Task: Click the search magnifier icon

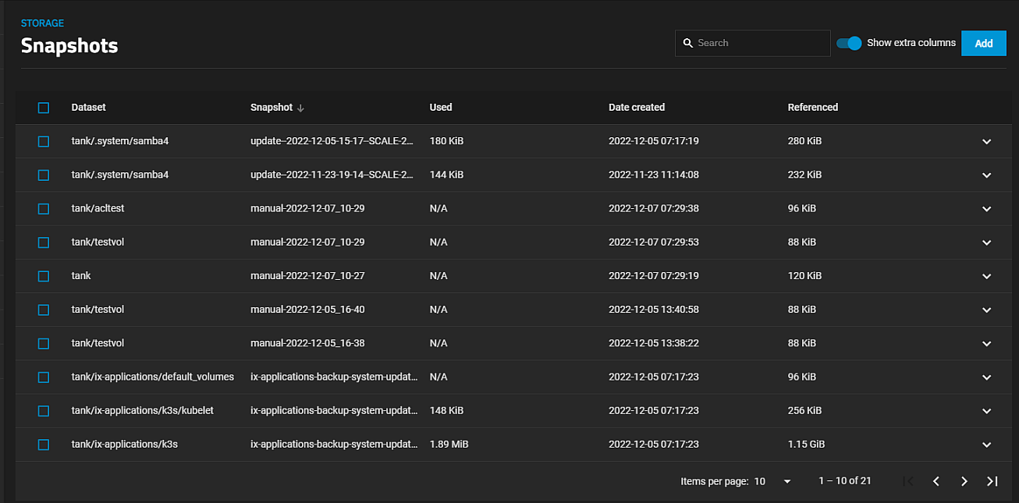Action: click(687, 43)
